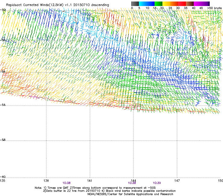Click the "-58" latitude axis label

pos(3,140)
